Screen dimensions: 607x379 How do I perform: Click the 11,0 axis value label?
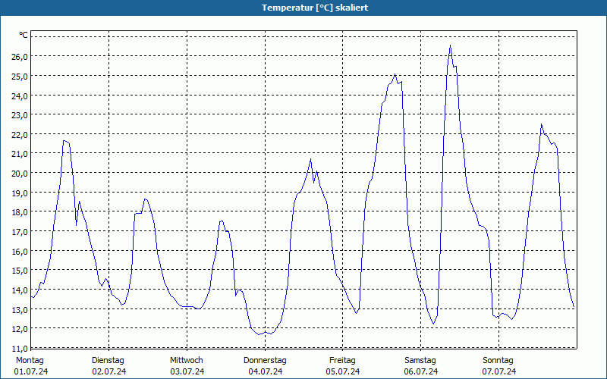(20, 349)
